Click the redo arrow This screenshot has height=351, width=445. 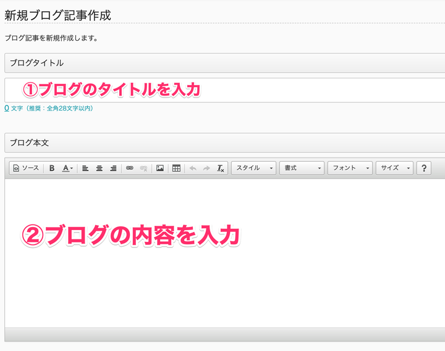[x=206, y=168]
